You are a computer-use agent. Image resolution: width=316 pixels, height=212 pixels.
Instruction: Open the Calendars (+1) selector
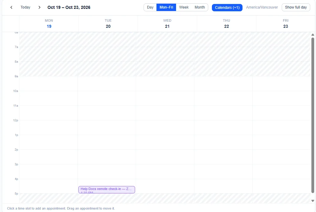click(227, 8)
